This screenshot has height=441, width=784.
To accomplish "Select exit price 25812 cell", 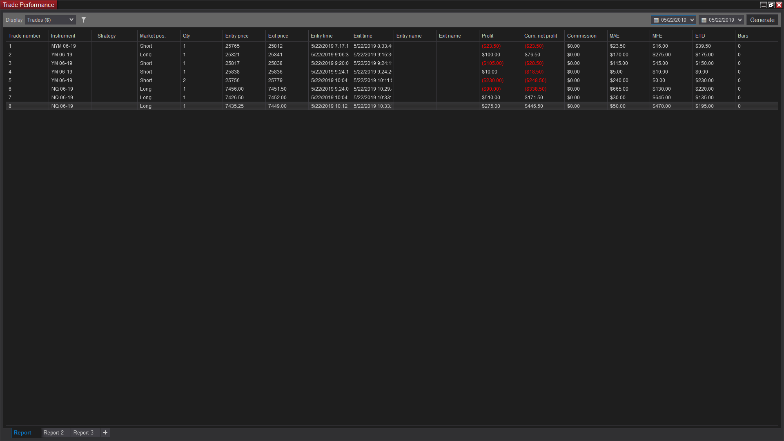I will pos(287,46).
